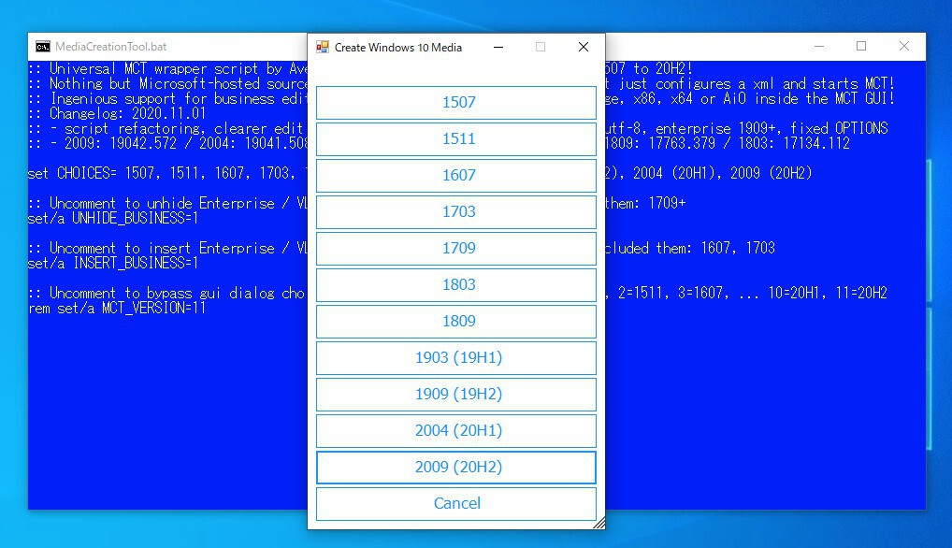The height and width of the screenshot is (548, 952).
Task: Choose the 1909 (19H2) button
Action: click(x=456, y=394)
